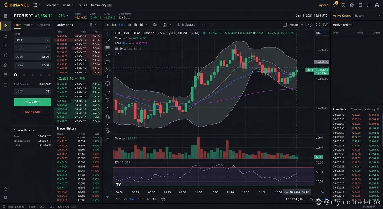The width and height of the screenshot is (383, 209).
Task: Open the chart style dropdown arrow
Action: tap(170, 25)
